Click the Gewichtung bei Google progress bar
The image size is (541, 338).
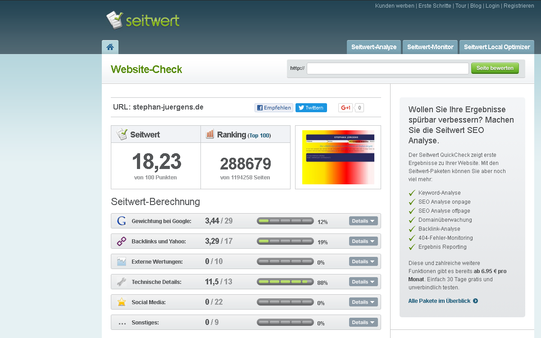pyautogui.click(x=285, y=221)
